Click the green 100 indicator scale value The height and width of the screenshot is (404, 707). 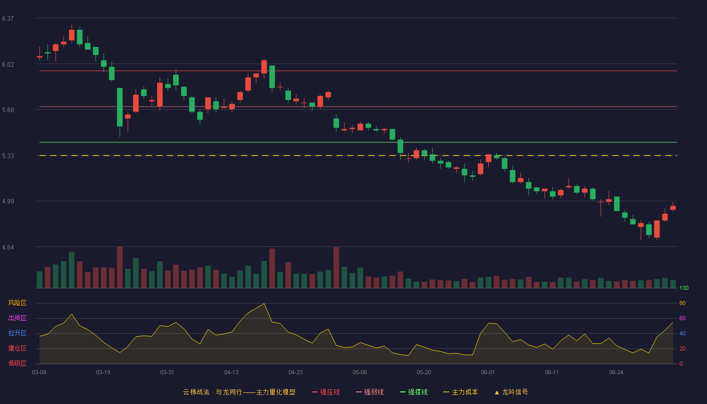click(x=684, y=288)
